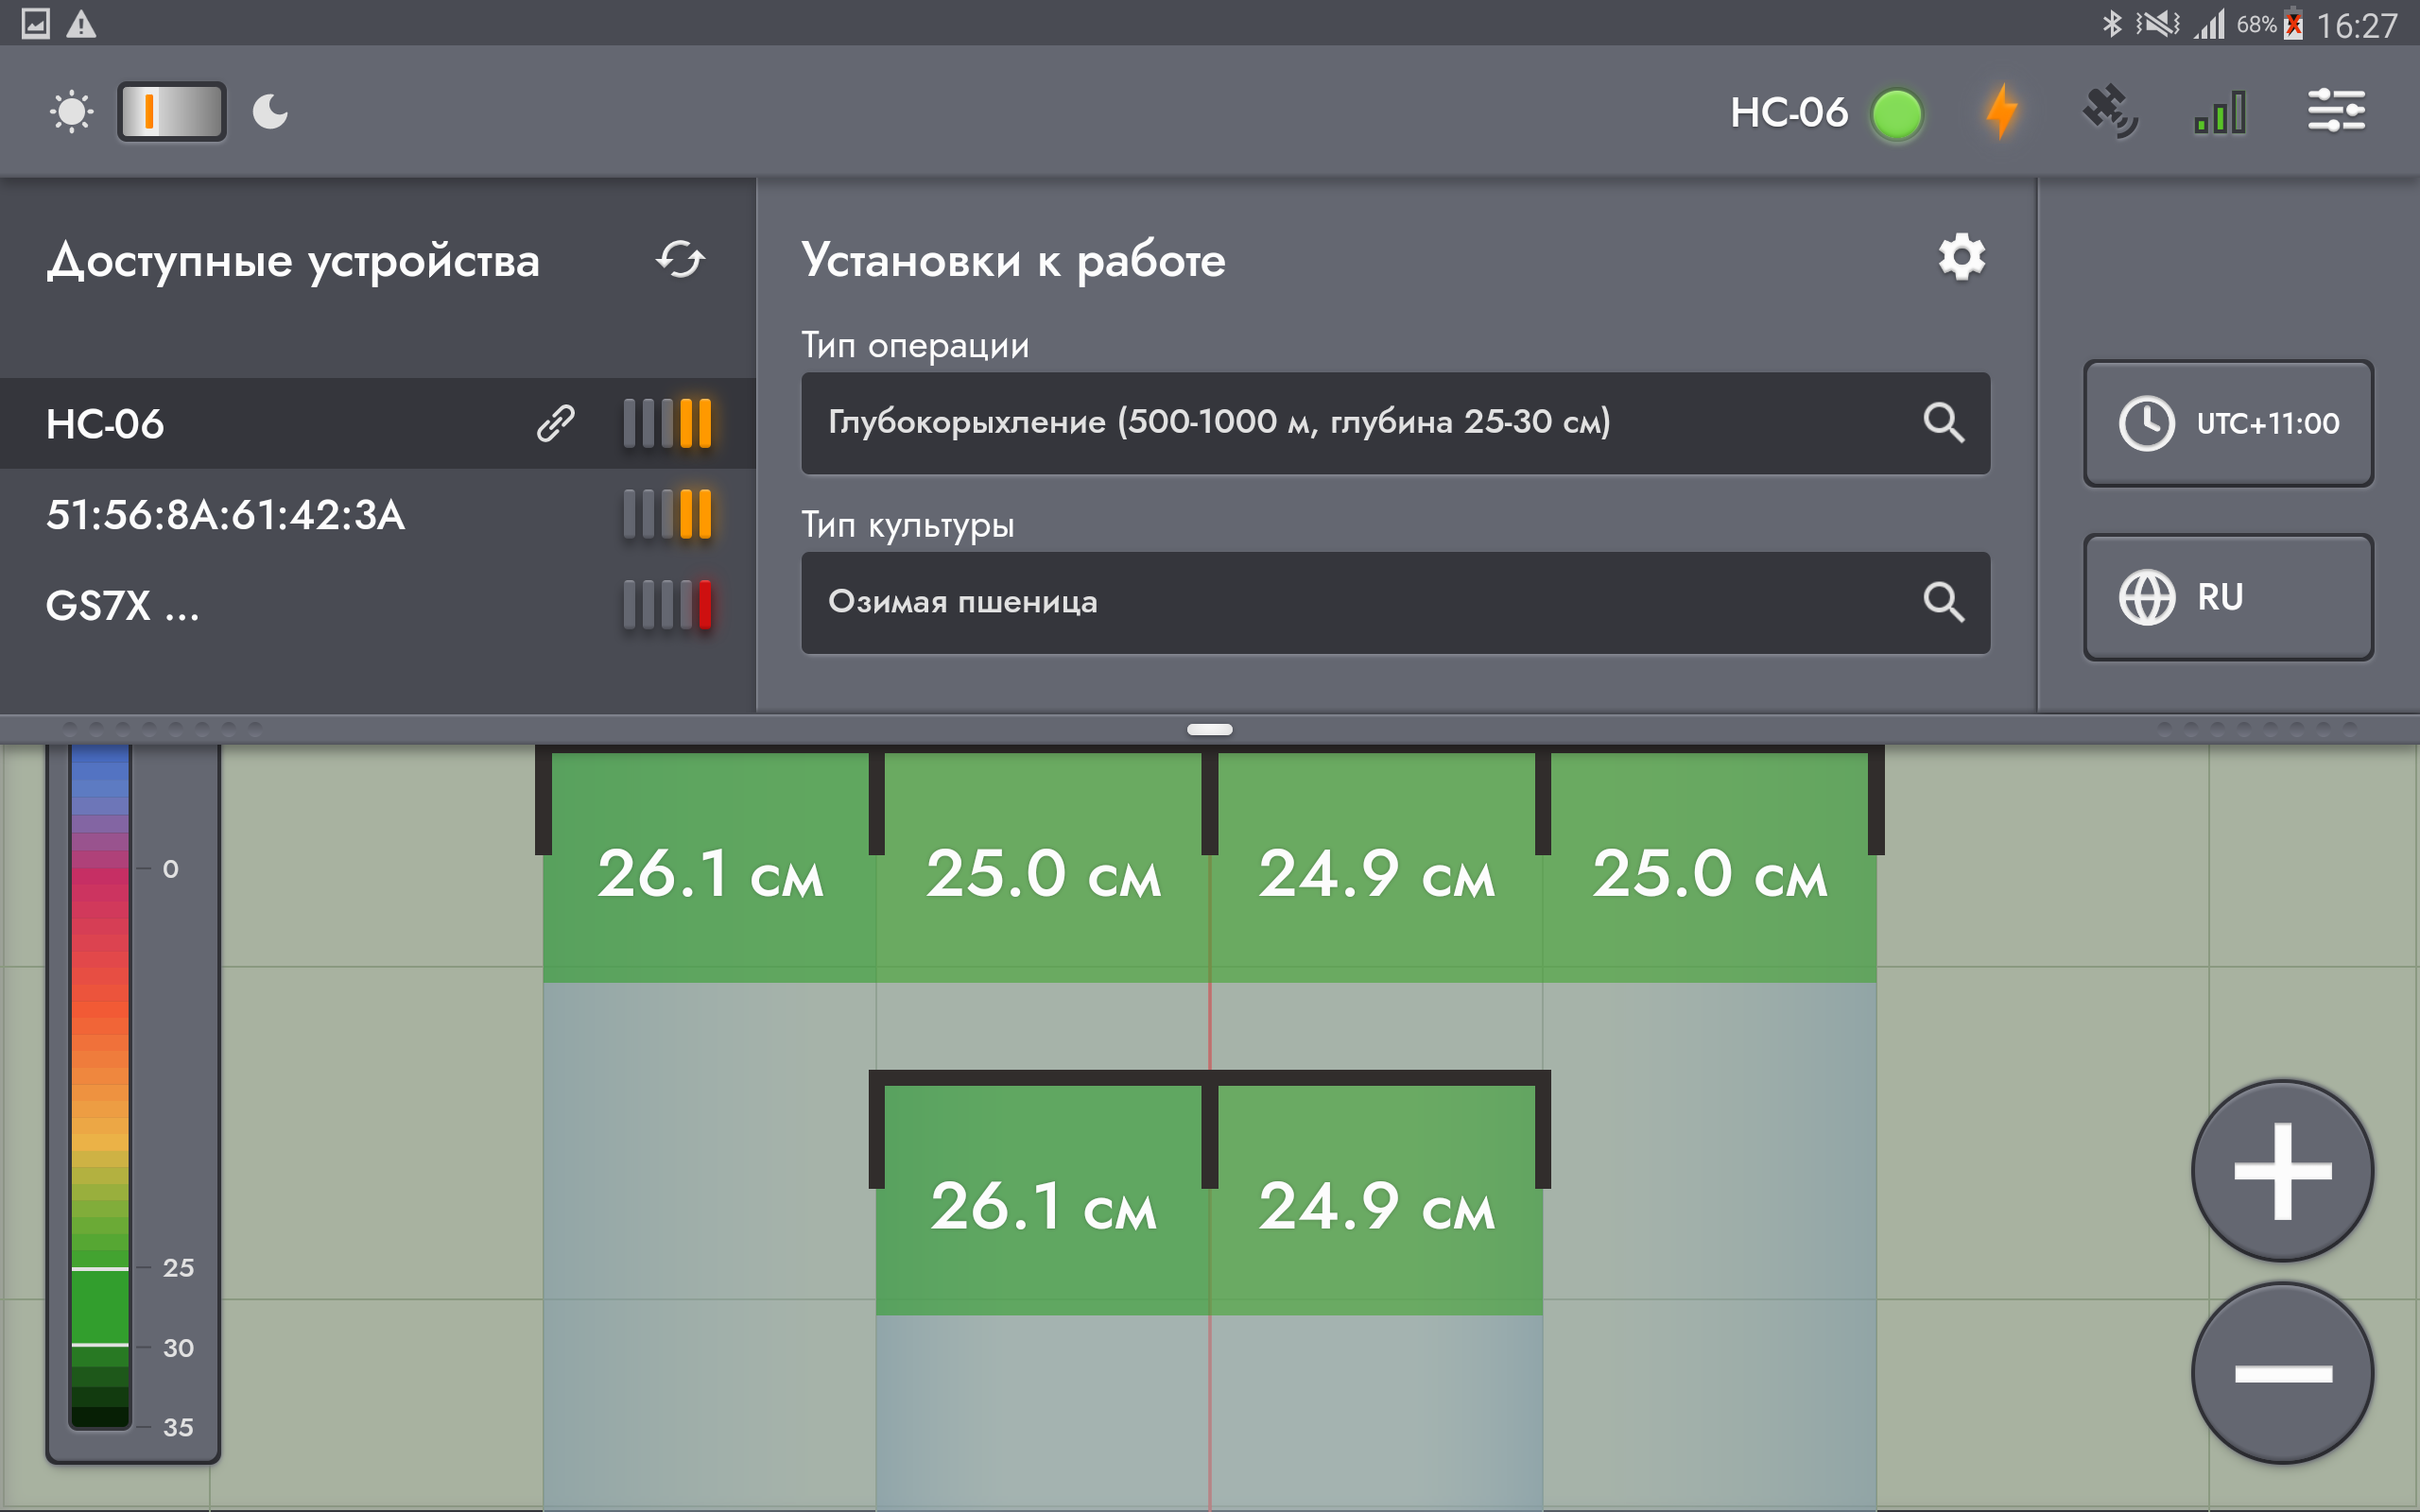
Task: Open the work settings gear icon
Action: pos(1961,258)
